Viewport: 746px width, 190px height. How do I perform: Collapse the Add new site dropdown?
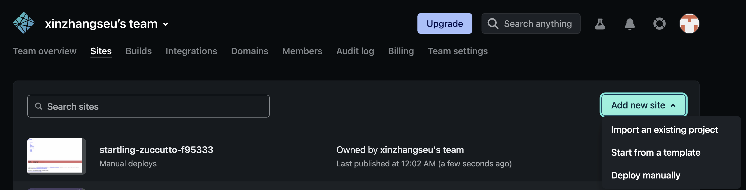643,105
